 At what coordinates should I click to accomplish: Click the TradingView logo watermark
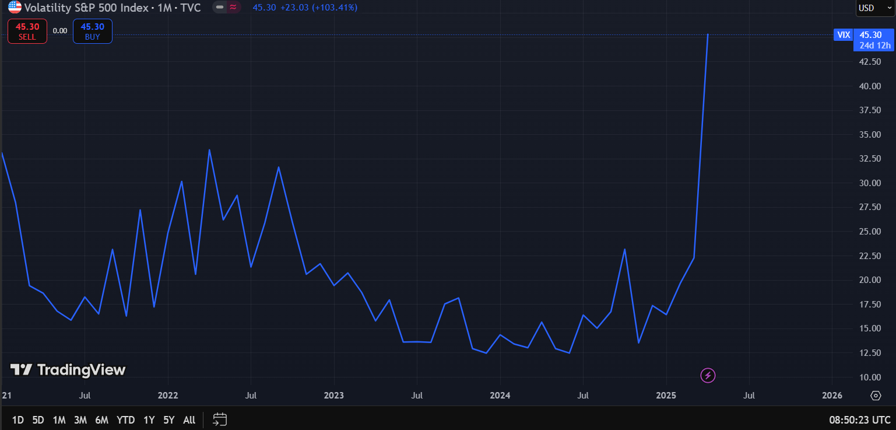(x=67, y=370)
